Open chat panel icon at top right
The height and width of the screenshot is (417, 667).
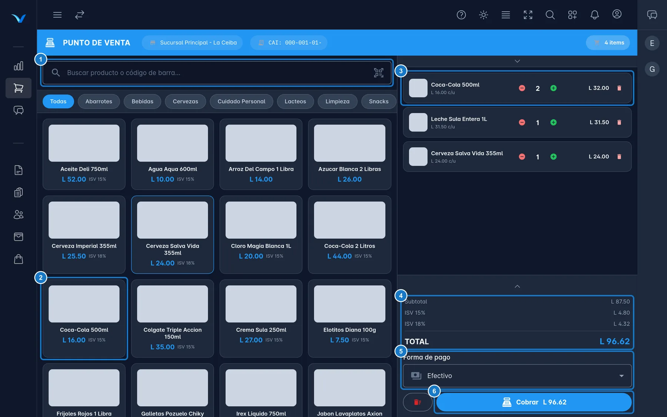[x=652, y=15]
